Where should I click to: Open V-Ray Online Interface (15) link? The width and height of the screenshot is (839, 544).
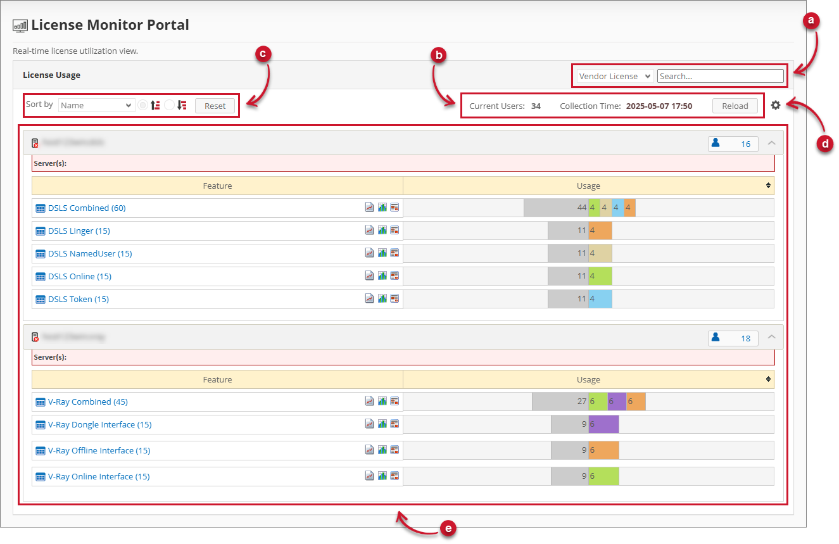[99, 476]
